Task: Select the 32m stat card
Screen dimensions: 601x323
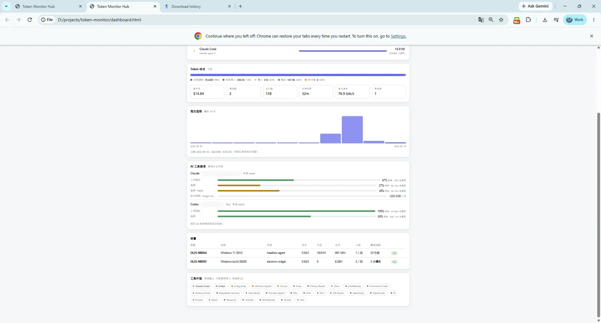Action: (x=316, y=92)
